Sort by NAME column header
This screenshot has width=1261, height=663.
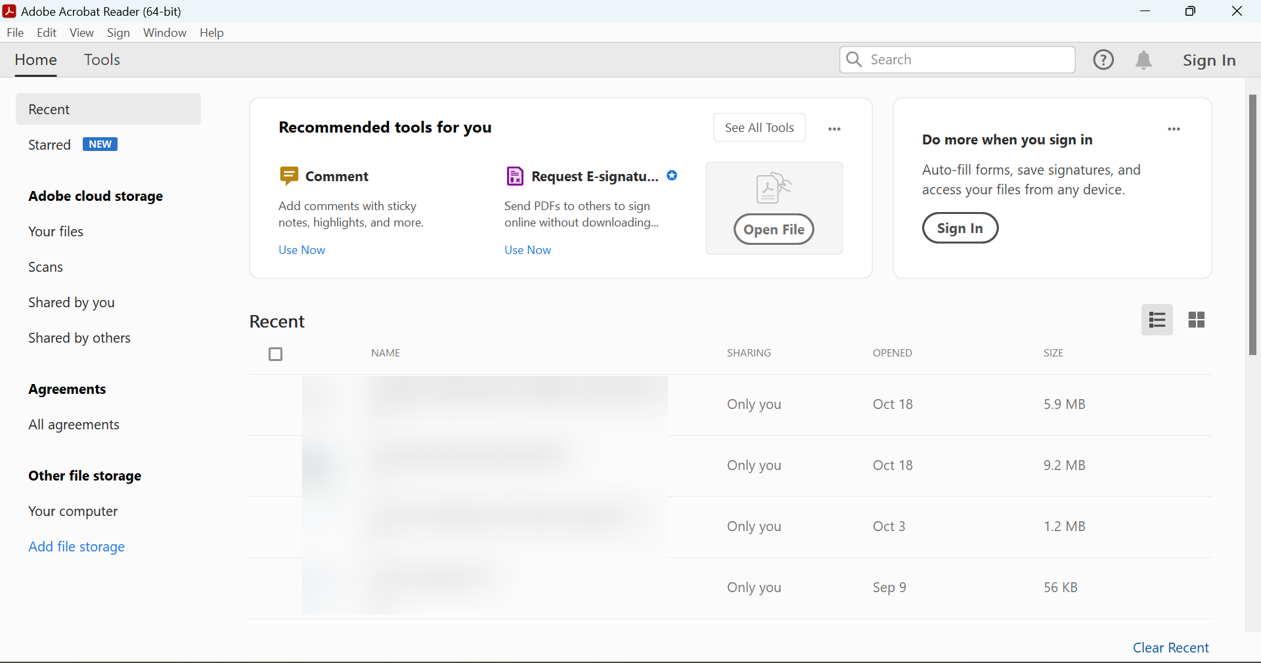coord(386,353)
